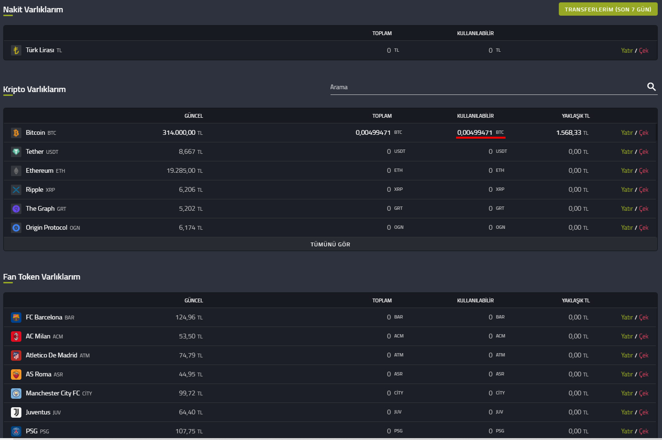Click the Manchester City FC crest icon
Image resolution: width=662 pixels, height=440 pixels.
(16, 393)
